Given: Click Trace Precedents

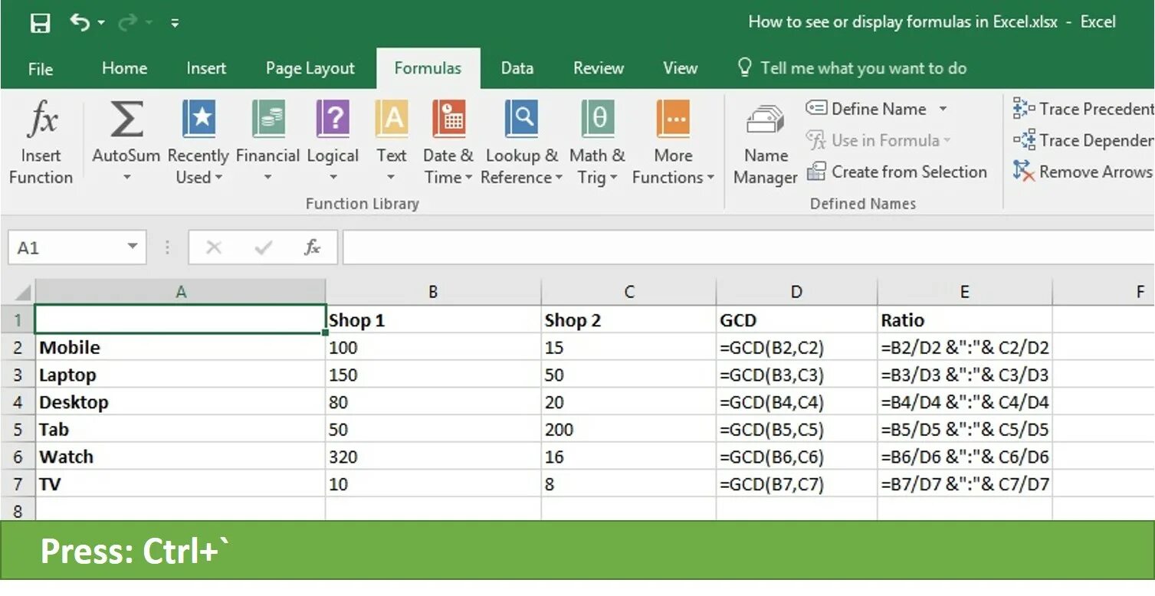Looking at the screenshot, I should click(x=1083, y=109).
